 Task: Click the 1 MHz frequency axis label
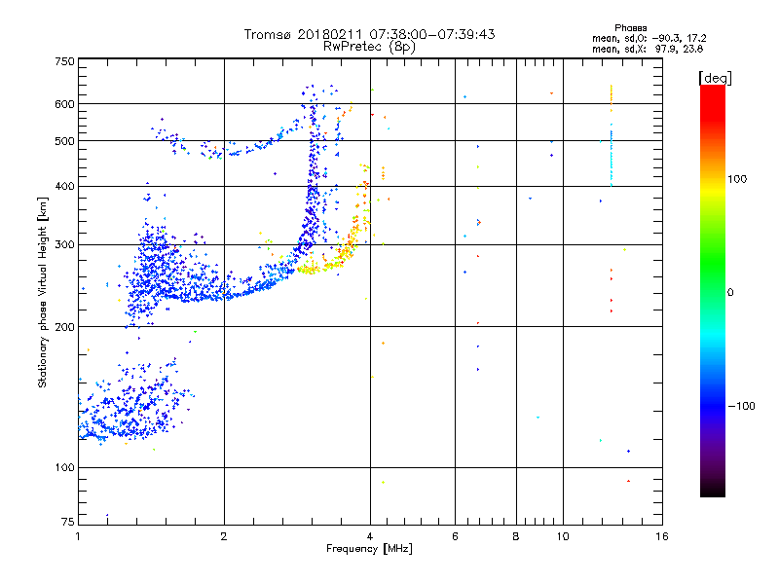[x=78, y=536]
